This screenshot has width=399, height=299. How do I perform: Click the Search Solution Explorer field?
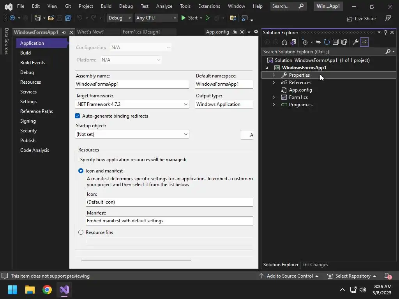pos(323,52)
